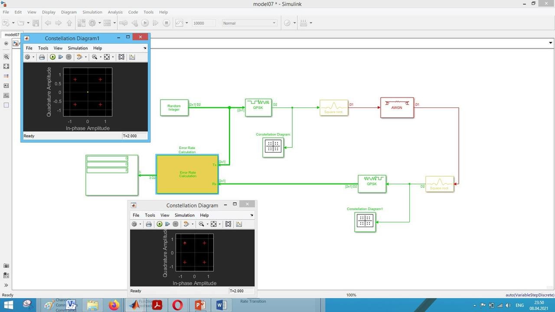Click Step Forward in Constellation Diagram1 toolbar
555x312 pixels.
pos(61,57)
